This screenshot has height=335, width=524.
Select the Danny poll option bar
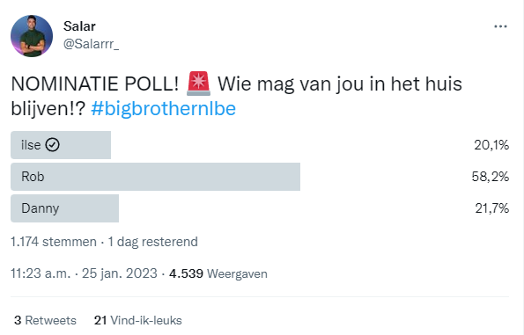(x=65, y=208)
